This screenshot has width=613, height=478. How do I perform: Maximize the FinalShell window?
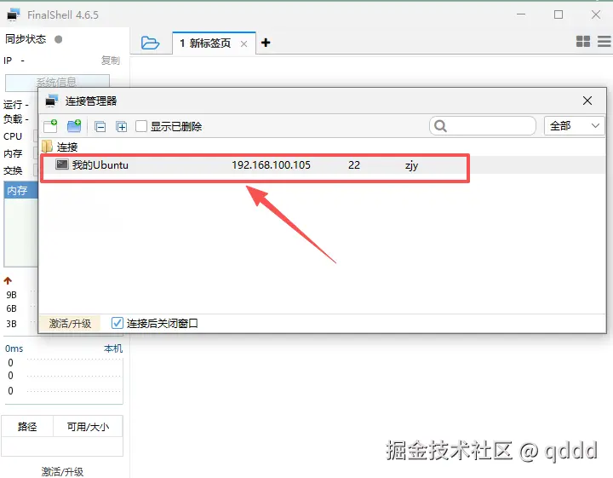[x=559, y=14]
